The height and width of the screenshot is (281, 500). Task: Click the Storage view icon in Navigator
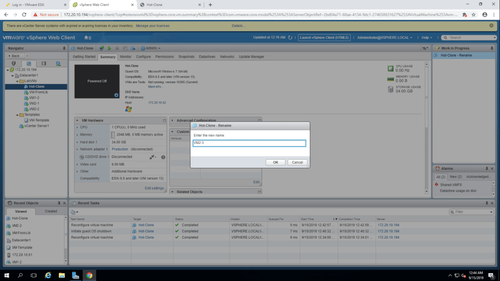[x=43, y=63]
